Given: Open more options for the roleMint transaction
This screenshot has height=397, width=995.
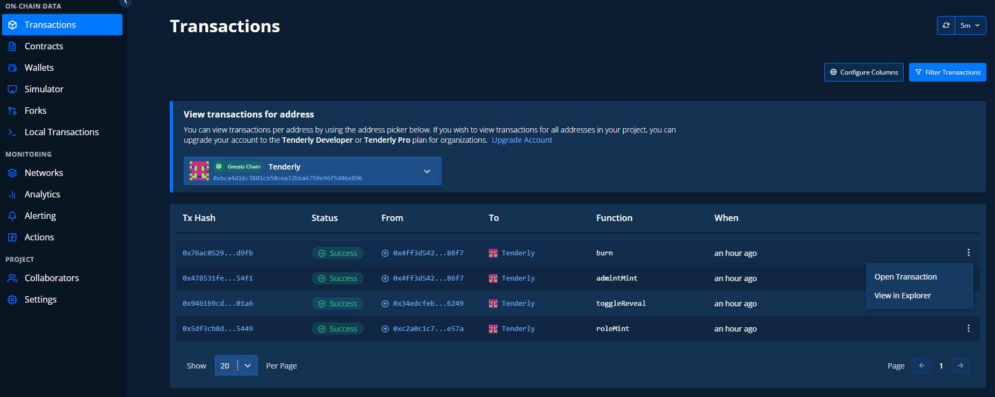Looking at the screenshot, I should [969, 328].
